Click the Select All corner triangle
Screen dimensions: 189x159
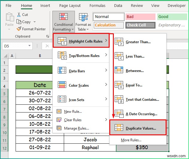click(x=5, y=56)
